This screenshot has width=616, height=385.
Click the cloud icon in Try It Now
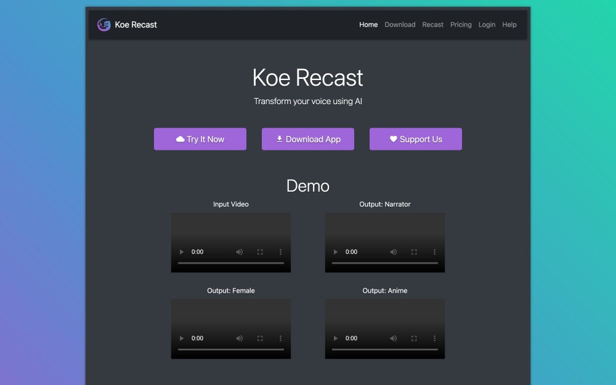pyautogui.click(x=179, y=139)
